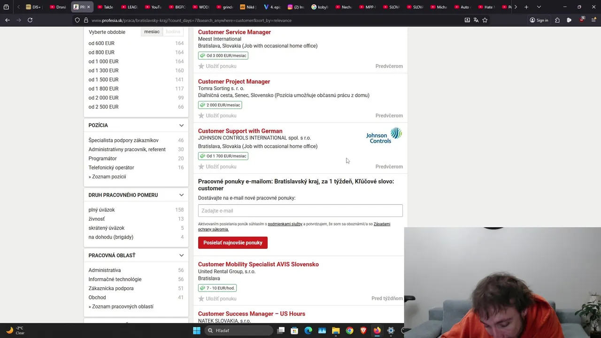The width and height of the screenshot is (601, 338).
Task: Open the extensions puzzle icon
Action: (557, 20)
